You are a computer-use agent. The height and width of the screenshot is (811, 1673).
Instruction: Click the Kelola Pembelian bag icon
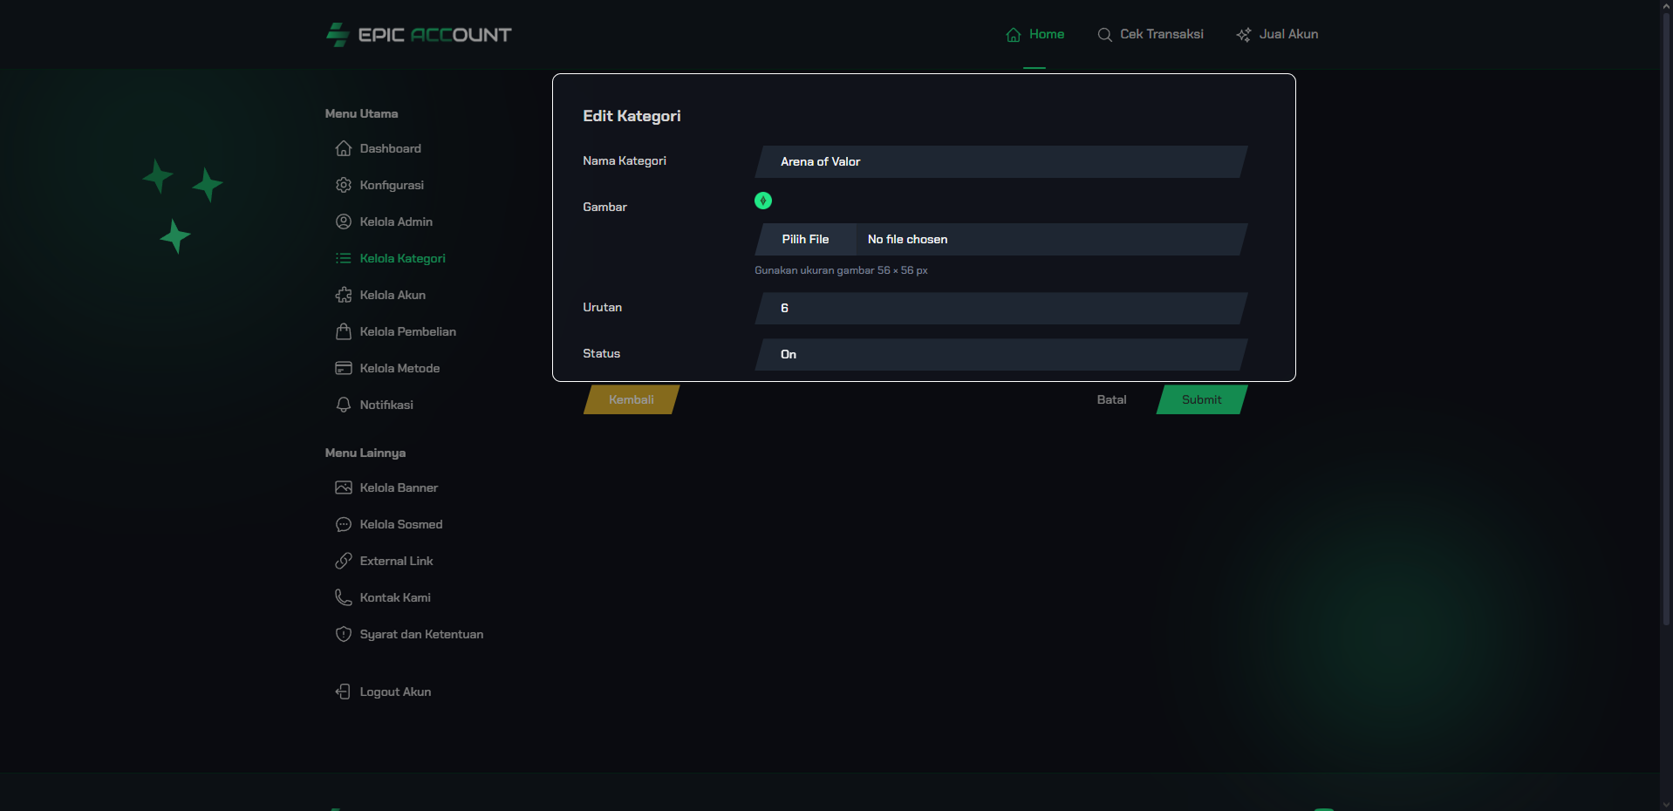(344, 331)
